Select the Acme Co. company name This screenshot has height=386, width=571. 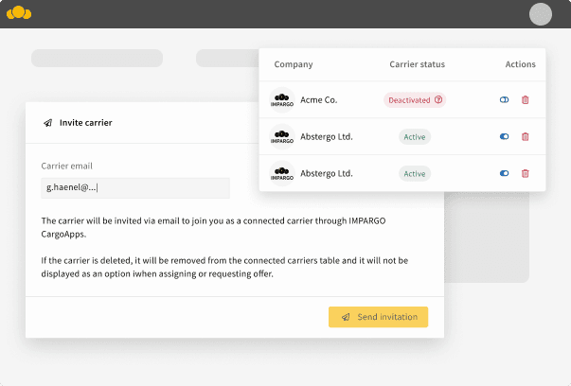(318, 99)
